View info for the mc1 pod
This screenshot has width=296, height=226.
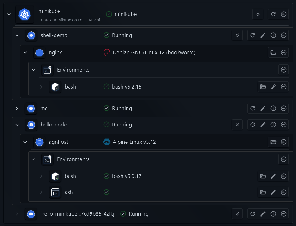pos(273,108)
